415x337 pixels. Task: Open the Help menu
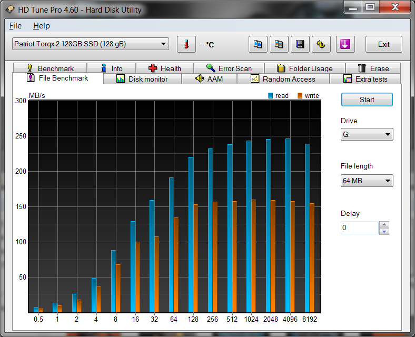41,26
